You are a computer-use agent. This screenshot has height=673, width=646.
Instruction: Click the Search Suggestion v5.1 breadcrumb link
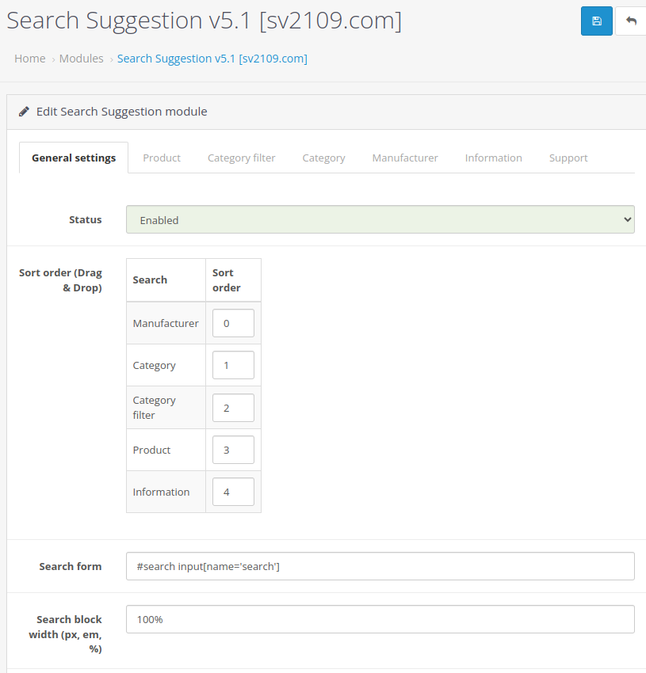pos(212,59)
